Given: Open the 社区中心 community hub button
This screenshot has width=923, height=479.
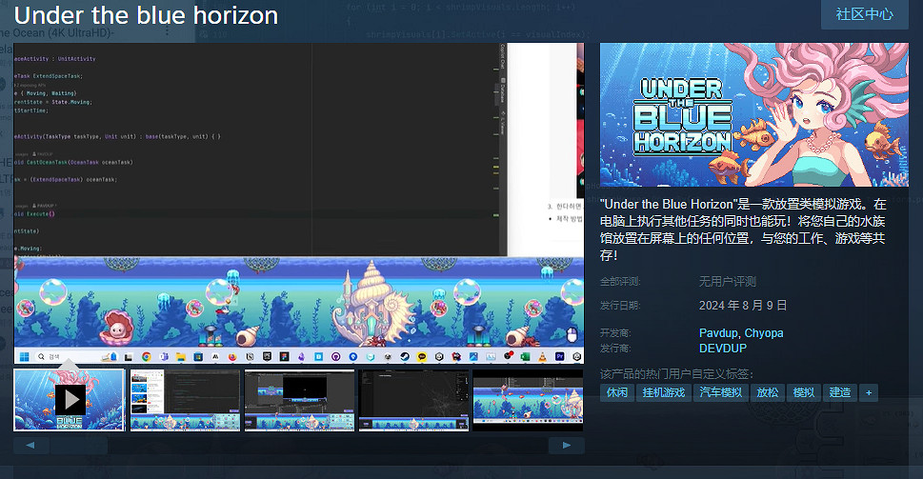Looking at the screenshot, I should click(864, 14).
